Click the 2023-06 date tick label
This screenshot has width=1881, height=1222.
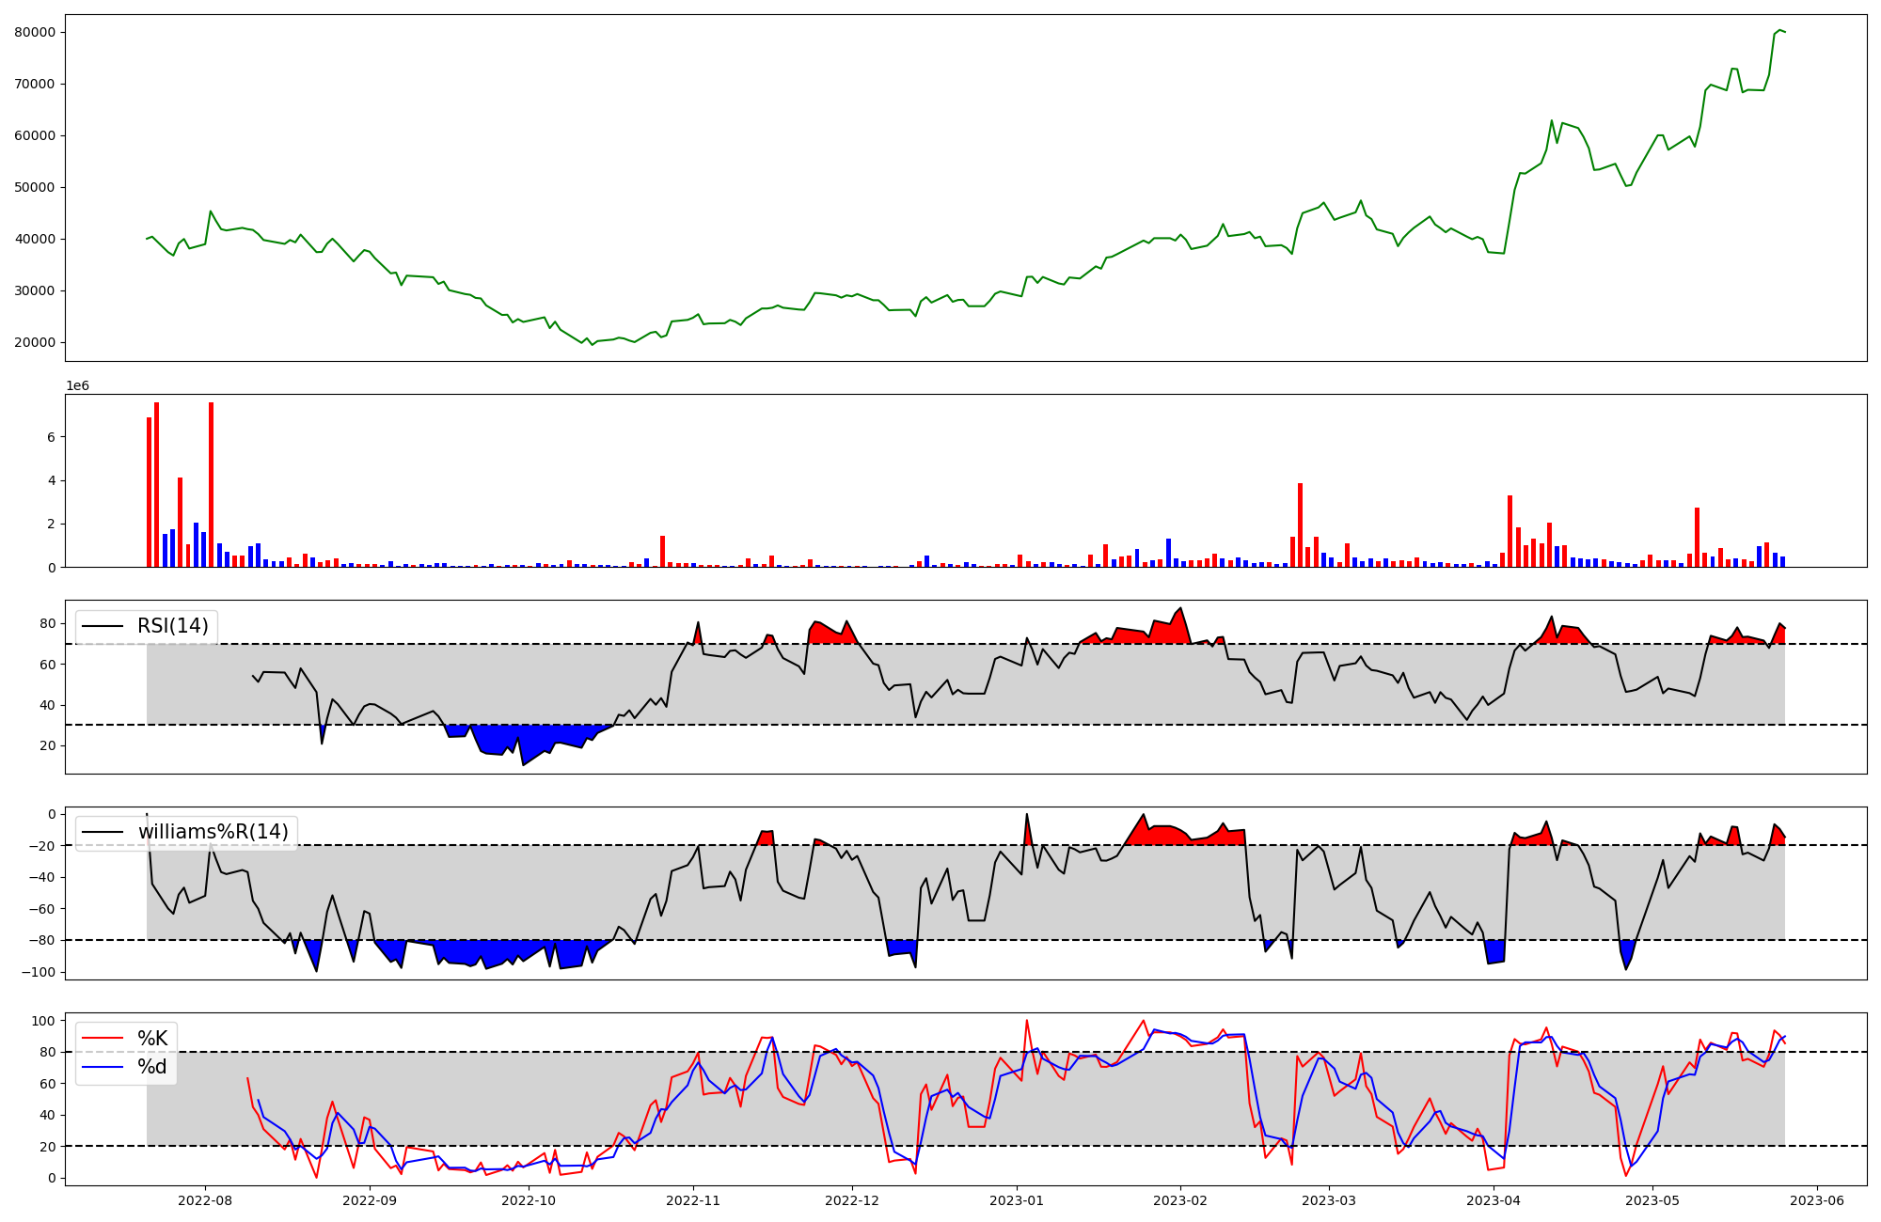1816,1199
